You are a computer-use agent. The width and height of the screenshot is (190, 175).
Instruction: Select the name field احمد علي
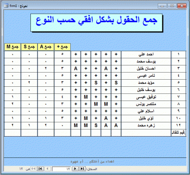click(146, 55)
